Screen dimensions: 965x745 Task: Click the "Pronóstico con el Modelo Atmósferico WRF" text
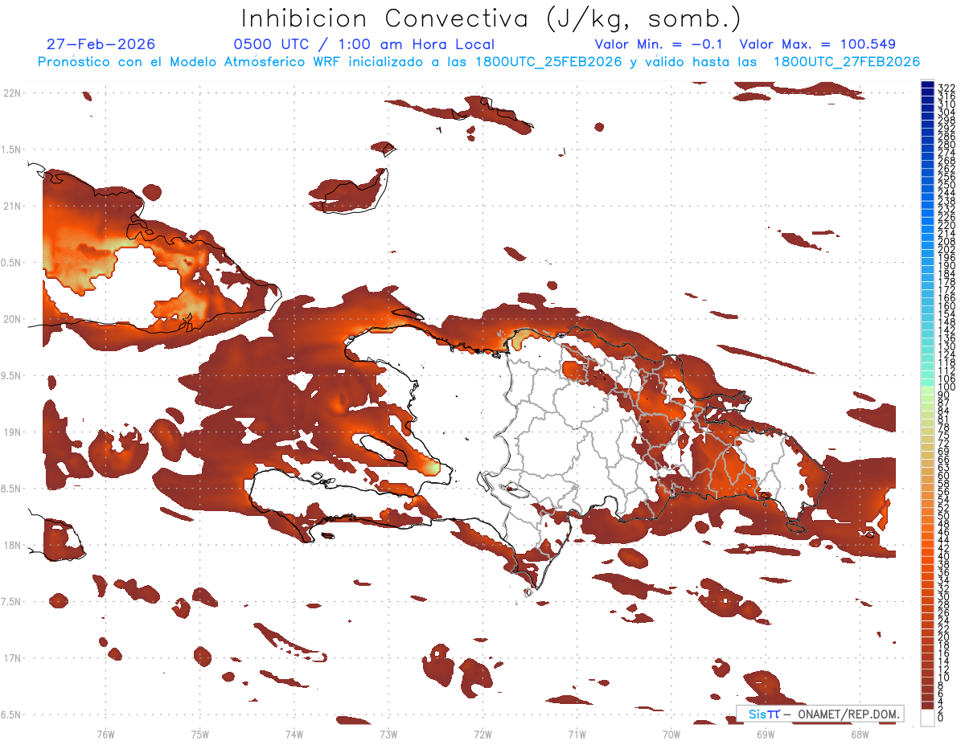(191, 62)
